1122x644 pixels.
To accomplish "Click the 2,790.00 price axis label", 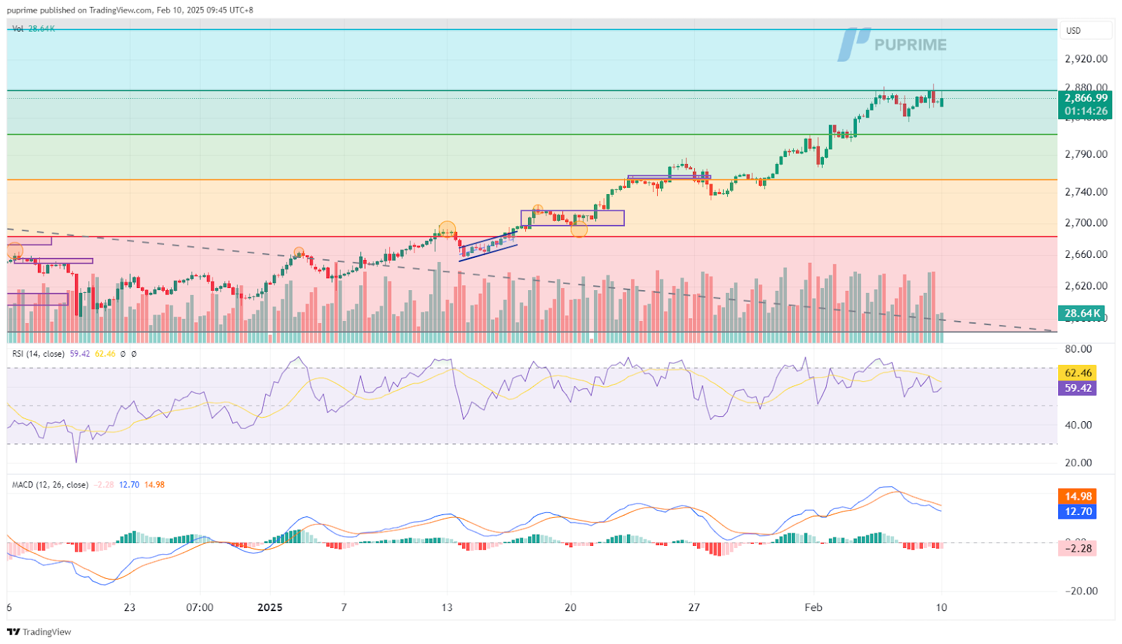I will [x=1086, y=154].
